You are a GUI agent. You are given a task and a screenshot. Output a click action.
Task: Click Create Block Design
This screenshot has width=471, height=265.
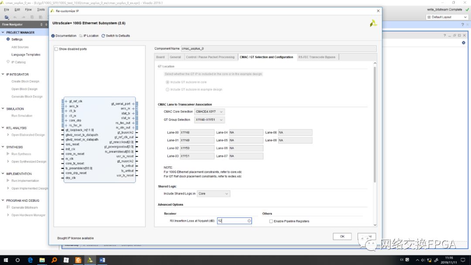[x=25, y=82]
